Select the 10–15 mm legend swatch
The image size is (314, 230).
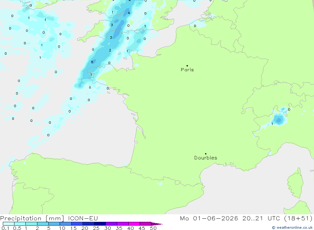66,224
